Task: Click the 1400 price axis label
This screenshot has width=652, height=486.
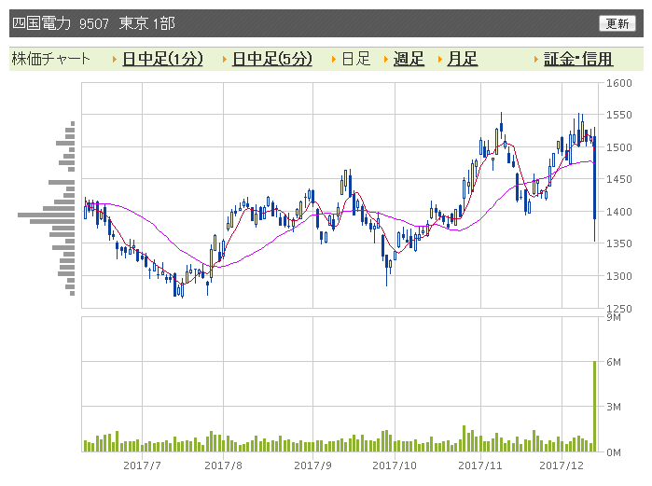Action: click(x=618, y=212)
